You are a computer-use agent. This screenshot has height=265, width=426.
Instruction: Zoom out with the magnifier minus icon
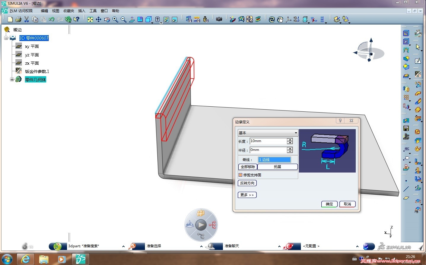124,19
